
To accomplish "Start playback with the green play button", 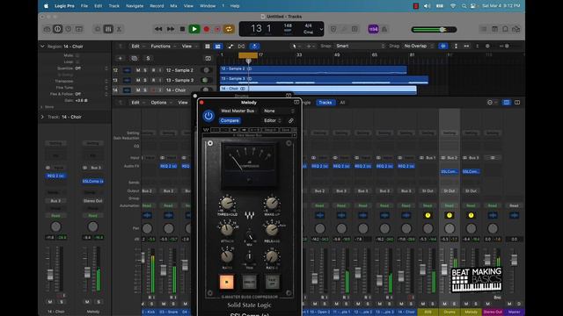I will coord(194,29).
